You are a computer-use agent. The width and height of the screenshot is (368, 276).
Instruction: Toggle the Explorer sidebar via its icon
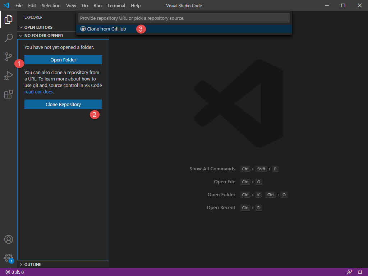point(9,19)
